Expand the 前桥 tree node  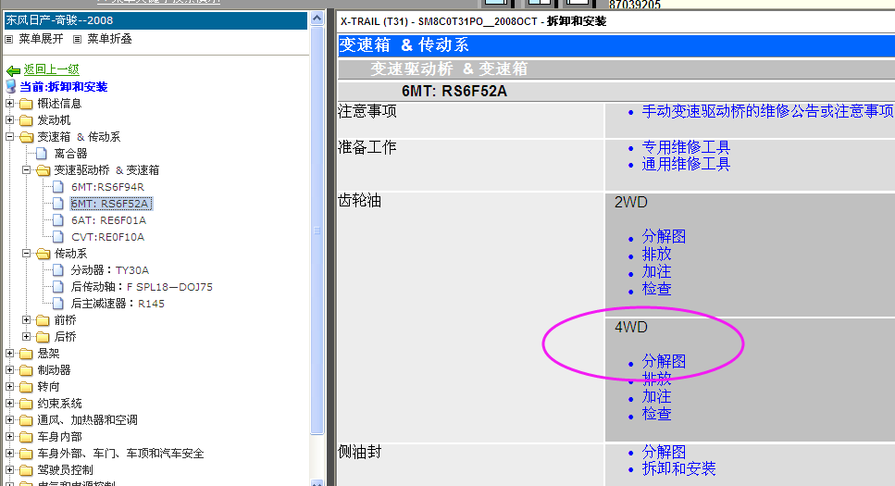tap(26, 319)
